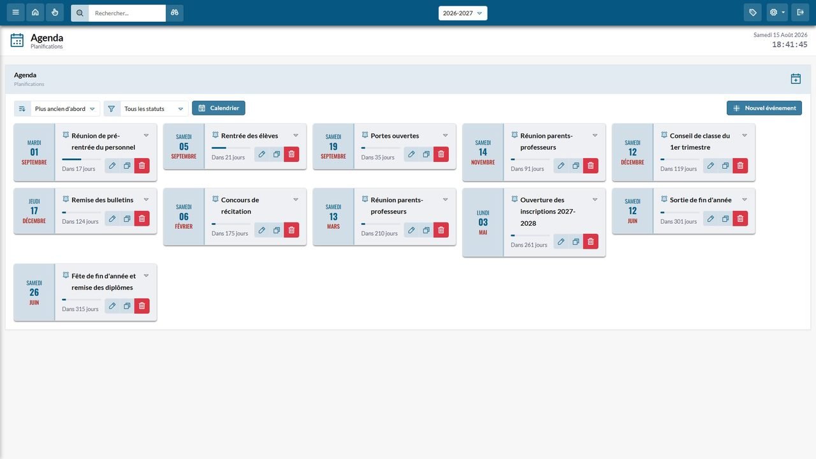Duplicate the Conseil de classe event
This screenshot has height=459, width=816.
725,166
